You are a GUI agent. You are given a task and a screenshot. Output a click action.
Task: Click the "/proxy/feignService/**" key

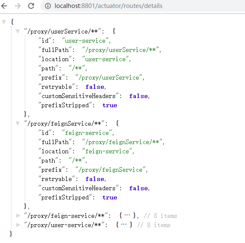[x=64, y=124]
